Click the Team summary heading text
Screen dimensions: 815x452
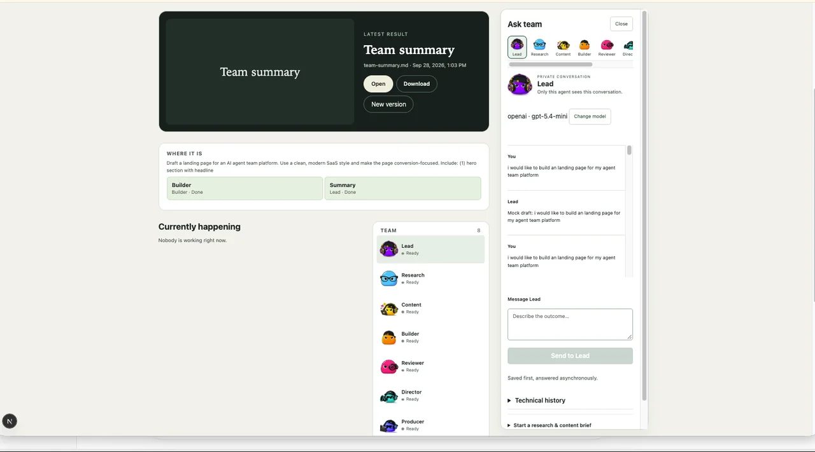pos(409,50)
